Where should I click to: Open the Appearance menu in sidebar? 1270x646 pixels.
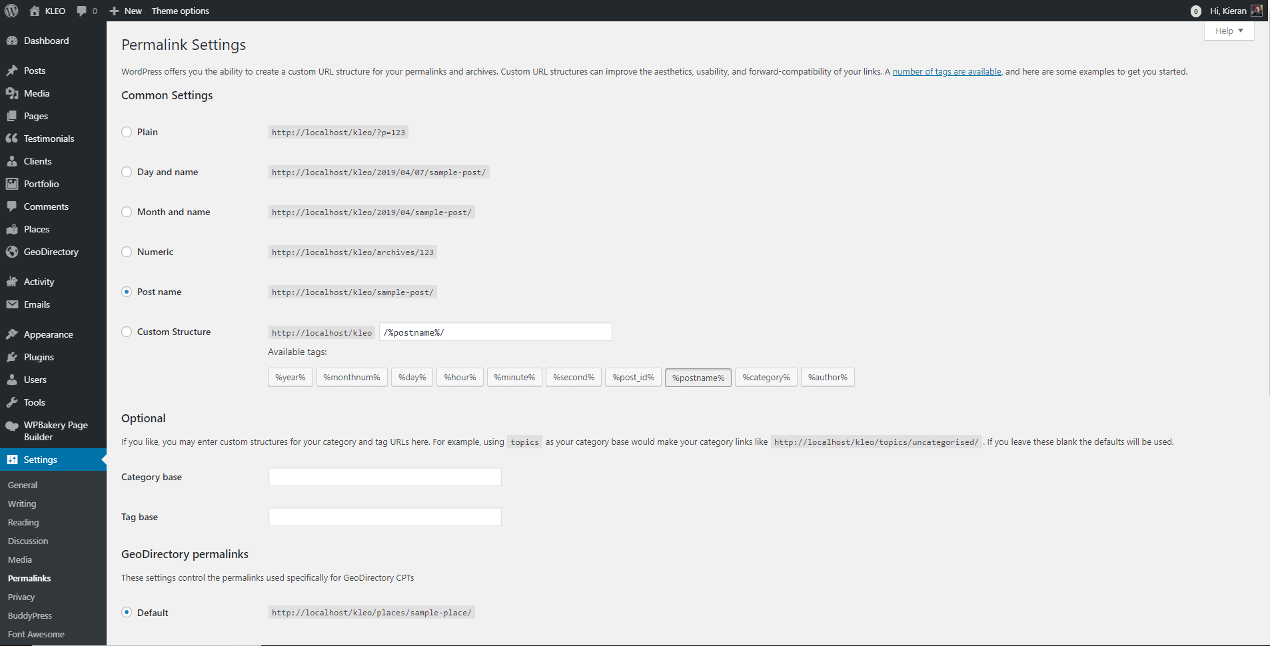(48, 334)
